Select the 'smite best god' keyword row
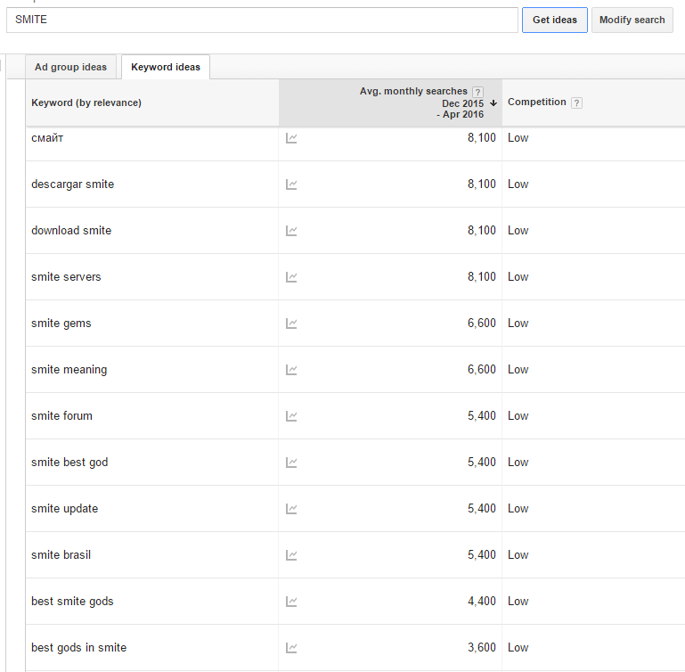 coord(69,463)
